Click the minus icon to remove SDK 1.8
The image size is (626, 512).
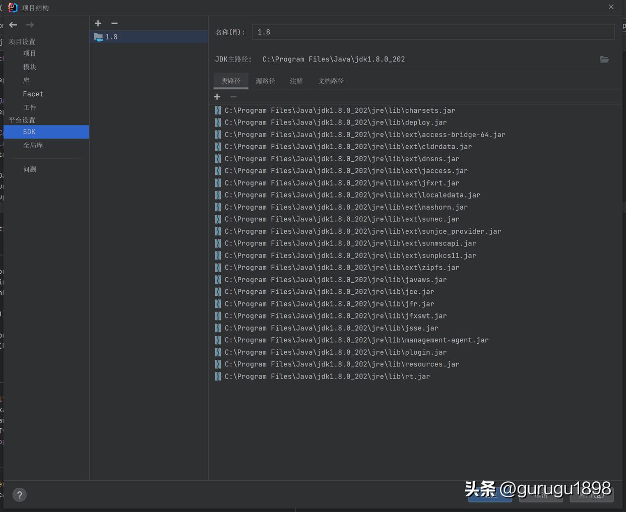[114, 23]
